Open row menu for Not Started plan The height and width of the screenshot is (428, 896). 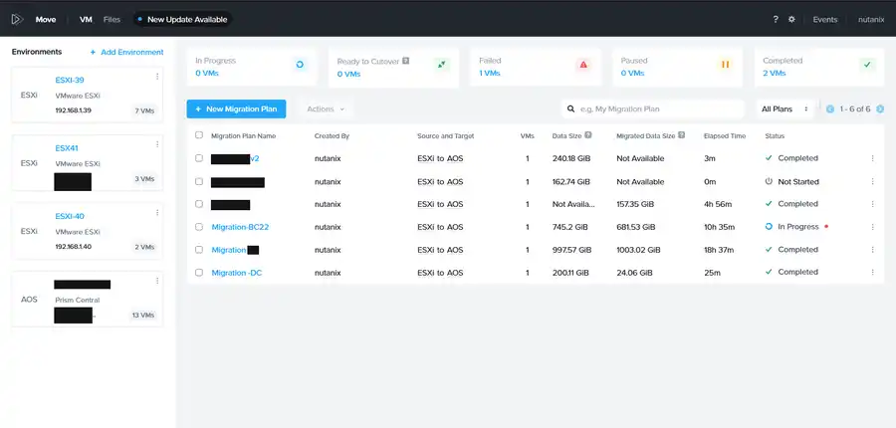point(872,182)
